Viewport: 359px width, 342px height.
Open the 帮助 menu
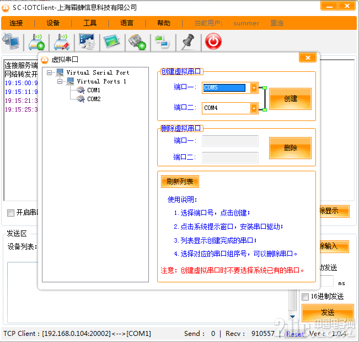tap(164, 23)
